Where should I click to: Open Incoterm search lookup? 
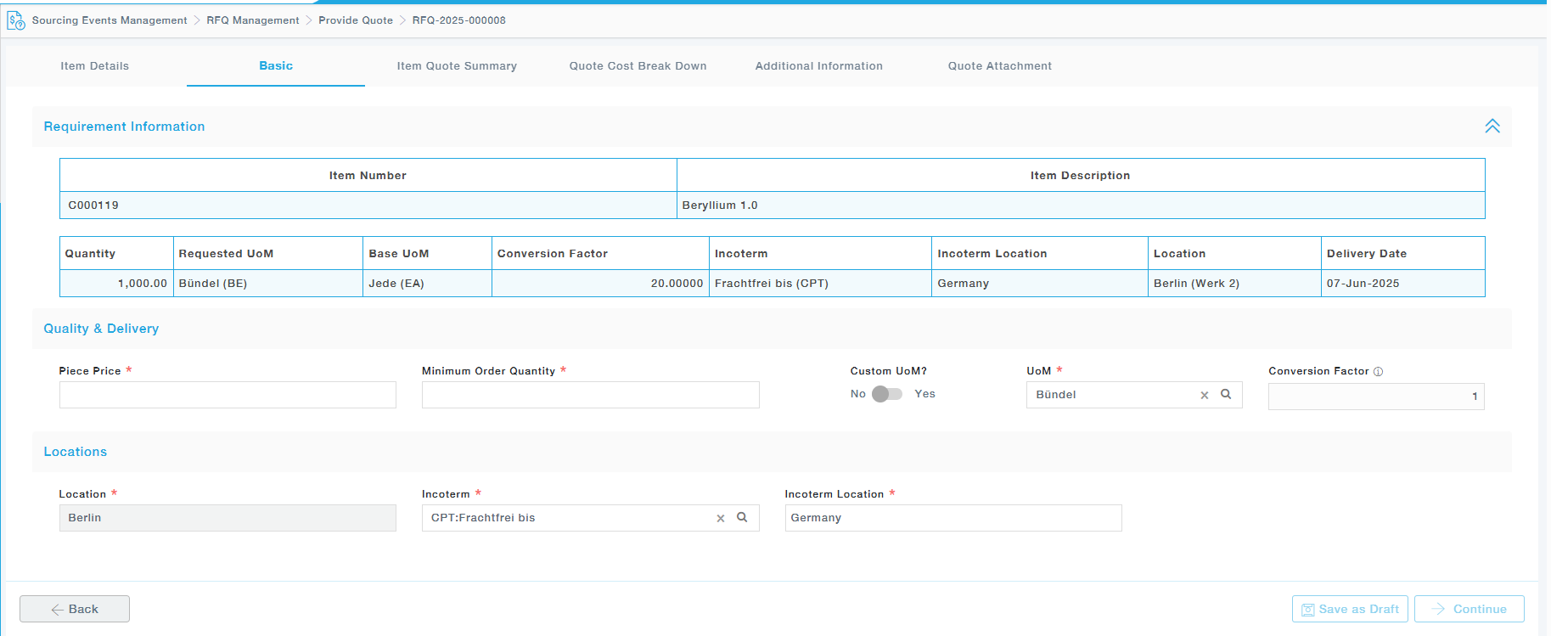(741, 517)
